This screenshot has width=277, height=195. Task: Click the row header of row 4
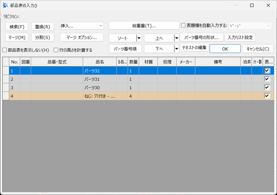point(6,96)
